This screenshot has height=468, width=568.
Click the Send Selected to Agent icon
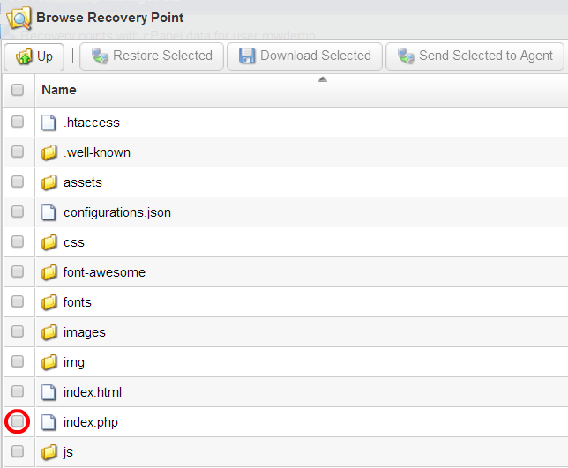pyautogui.click(x=406, y=56)
